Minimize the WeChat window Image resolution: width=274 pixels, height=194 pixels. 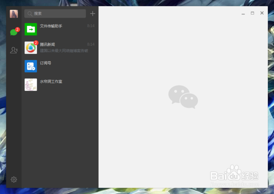coord(243,13)
